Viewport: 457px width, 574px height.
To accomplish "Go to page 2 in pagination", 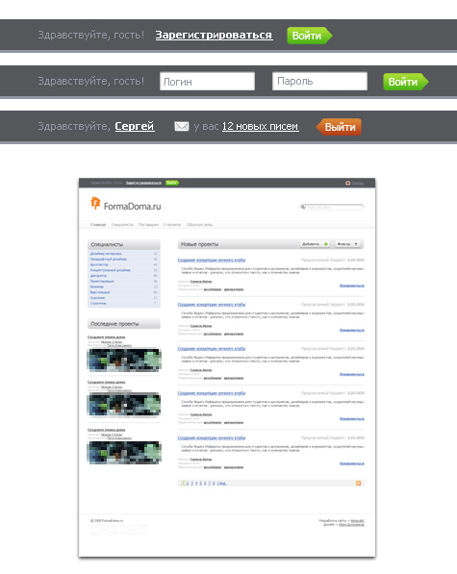I will click(x=188, y=484).
